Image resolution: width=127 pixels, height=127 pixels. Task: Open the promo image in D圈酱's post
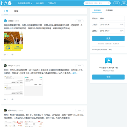pos(13,41)
